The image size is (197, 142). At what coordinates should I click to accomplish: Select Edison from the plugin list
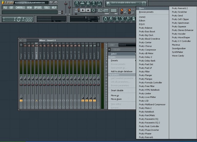click(x=152, y=21)
